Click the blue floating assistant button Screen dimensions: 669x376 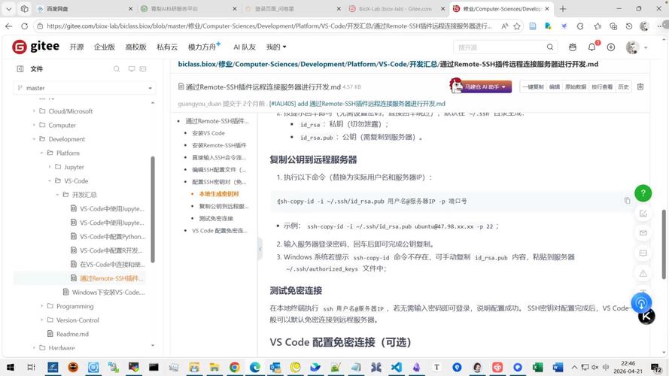(x=641, y=303)
